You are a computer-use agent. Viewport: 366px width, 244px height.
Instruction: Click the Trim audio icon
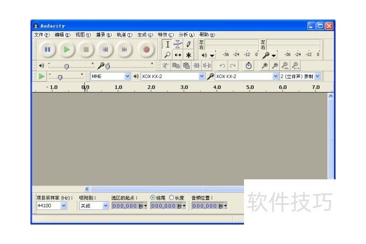click(196, 66)
